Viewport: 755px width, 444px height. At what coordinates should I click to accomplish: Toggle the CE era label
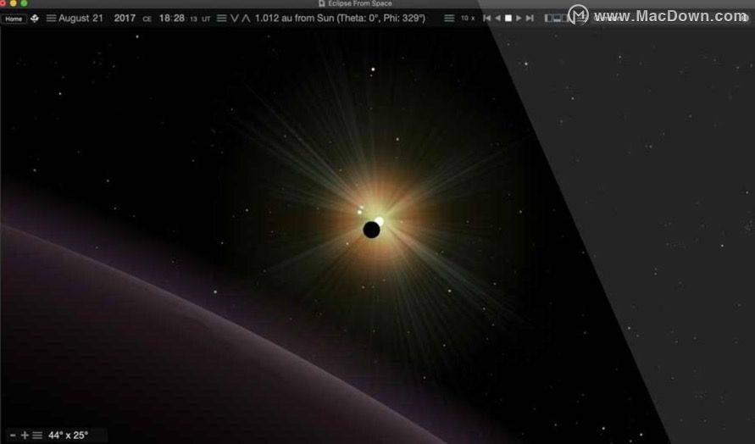[147, 19]
